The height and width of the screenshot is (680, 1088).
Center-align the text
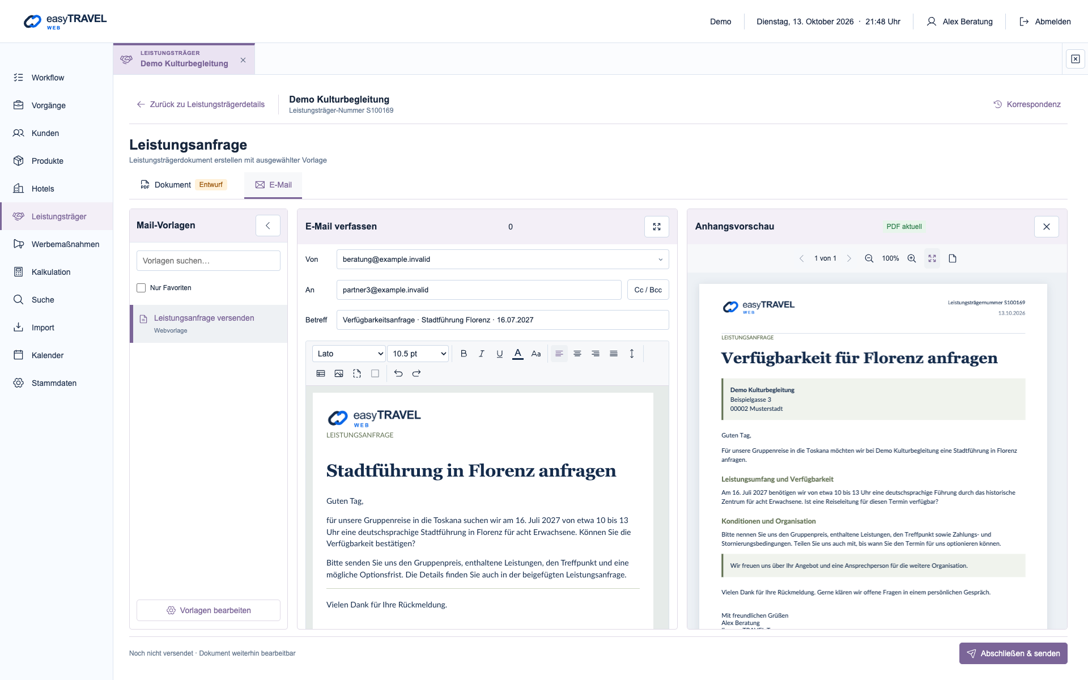point(577,354)
